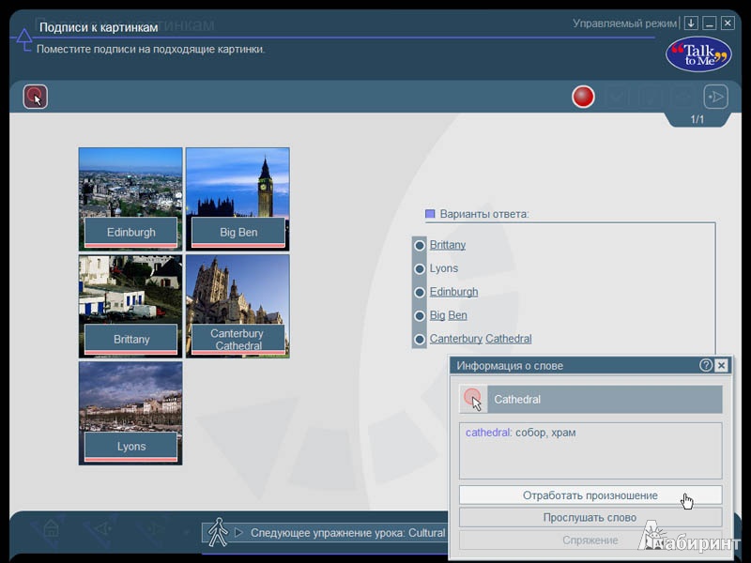Click play triangle before next exercise text
This screenshot has width=751, height=563.
click(238, 532)
